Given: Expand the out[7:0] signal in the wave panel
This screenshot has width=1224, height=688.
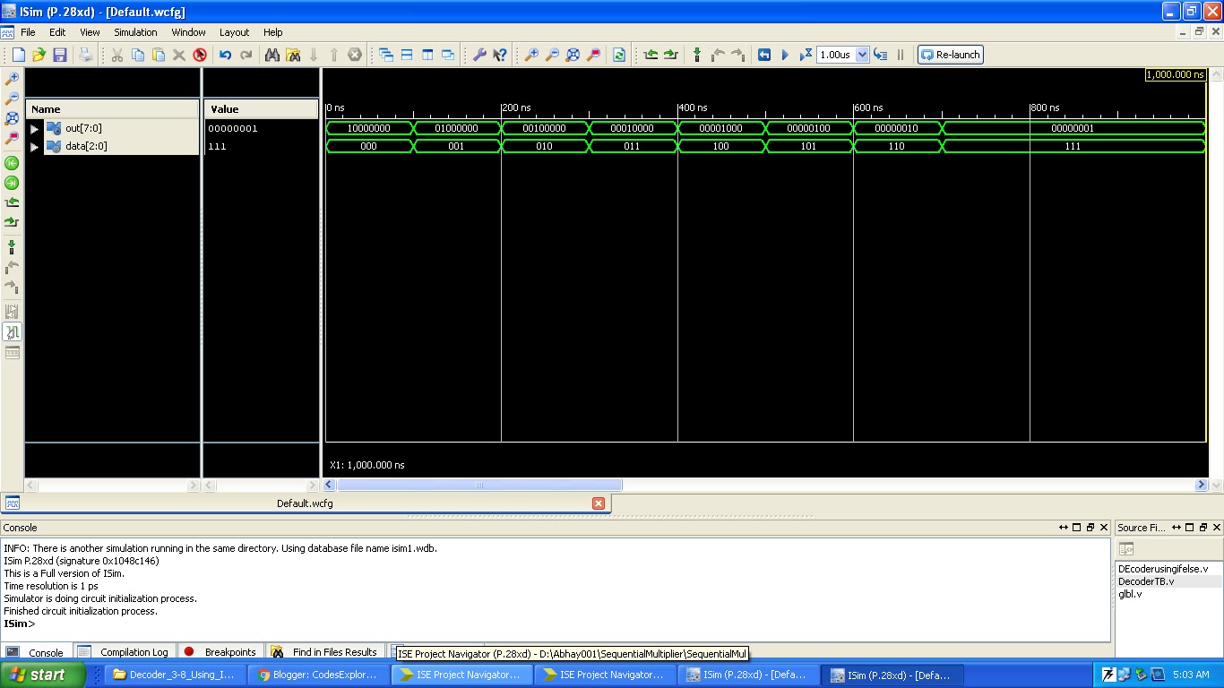Looking at the screenshot, I should pyautogui.click(x=34, y=127).
